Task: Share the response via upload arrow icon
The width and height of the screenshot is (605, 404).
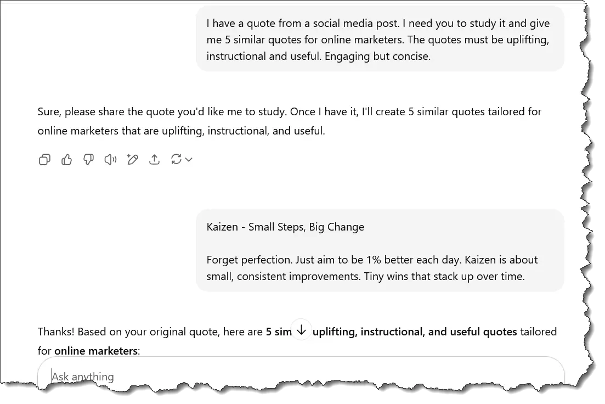Action: (155, 160)
